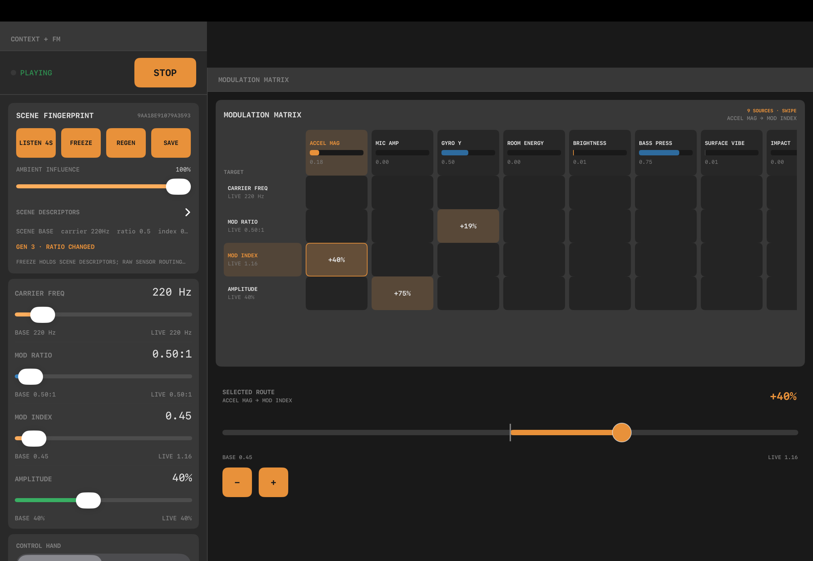Click the Gyro Y to Amplitude cell
Screen dimensions: 813x561
[x=468, y=293]
